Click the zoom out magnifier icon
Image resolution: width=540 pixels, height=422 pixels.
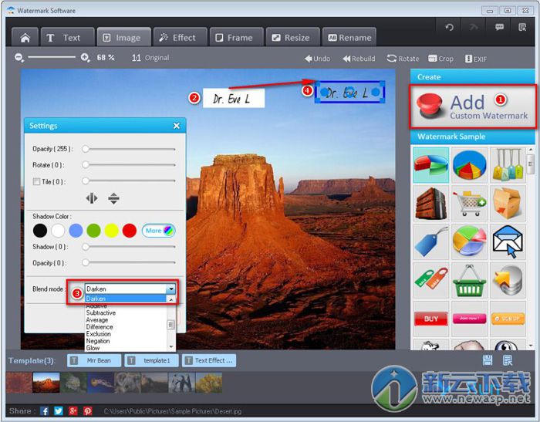19,58
